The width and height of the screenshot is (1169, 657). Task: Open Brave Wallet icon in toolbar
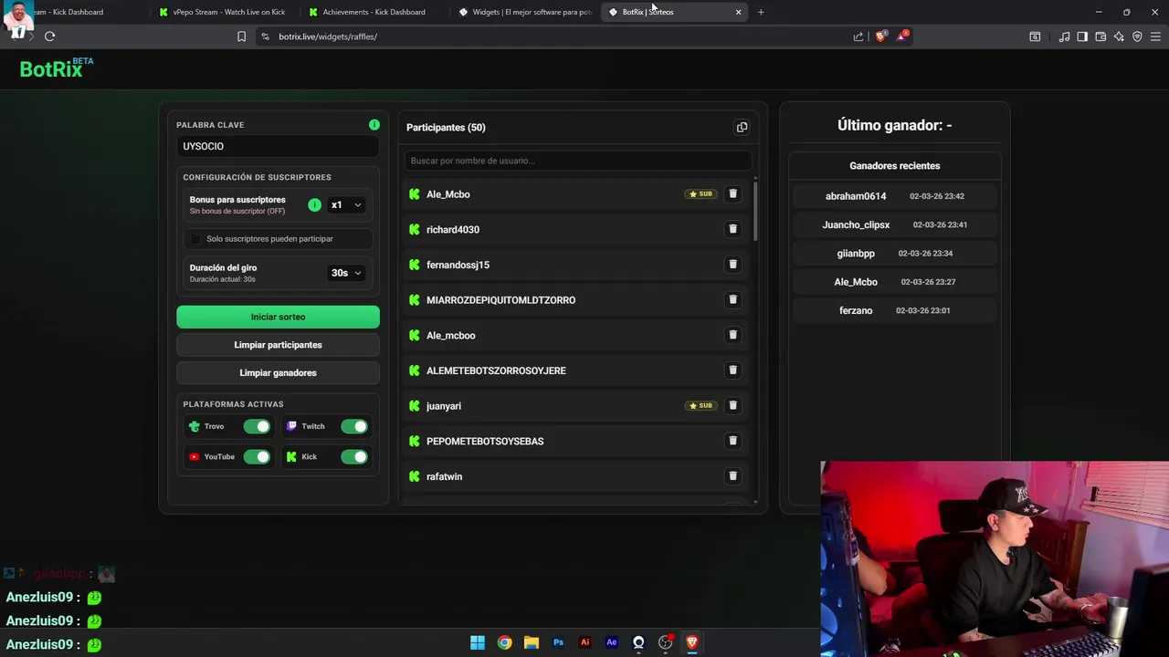pyautogui.click(x=1101, y=36)
